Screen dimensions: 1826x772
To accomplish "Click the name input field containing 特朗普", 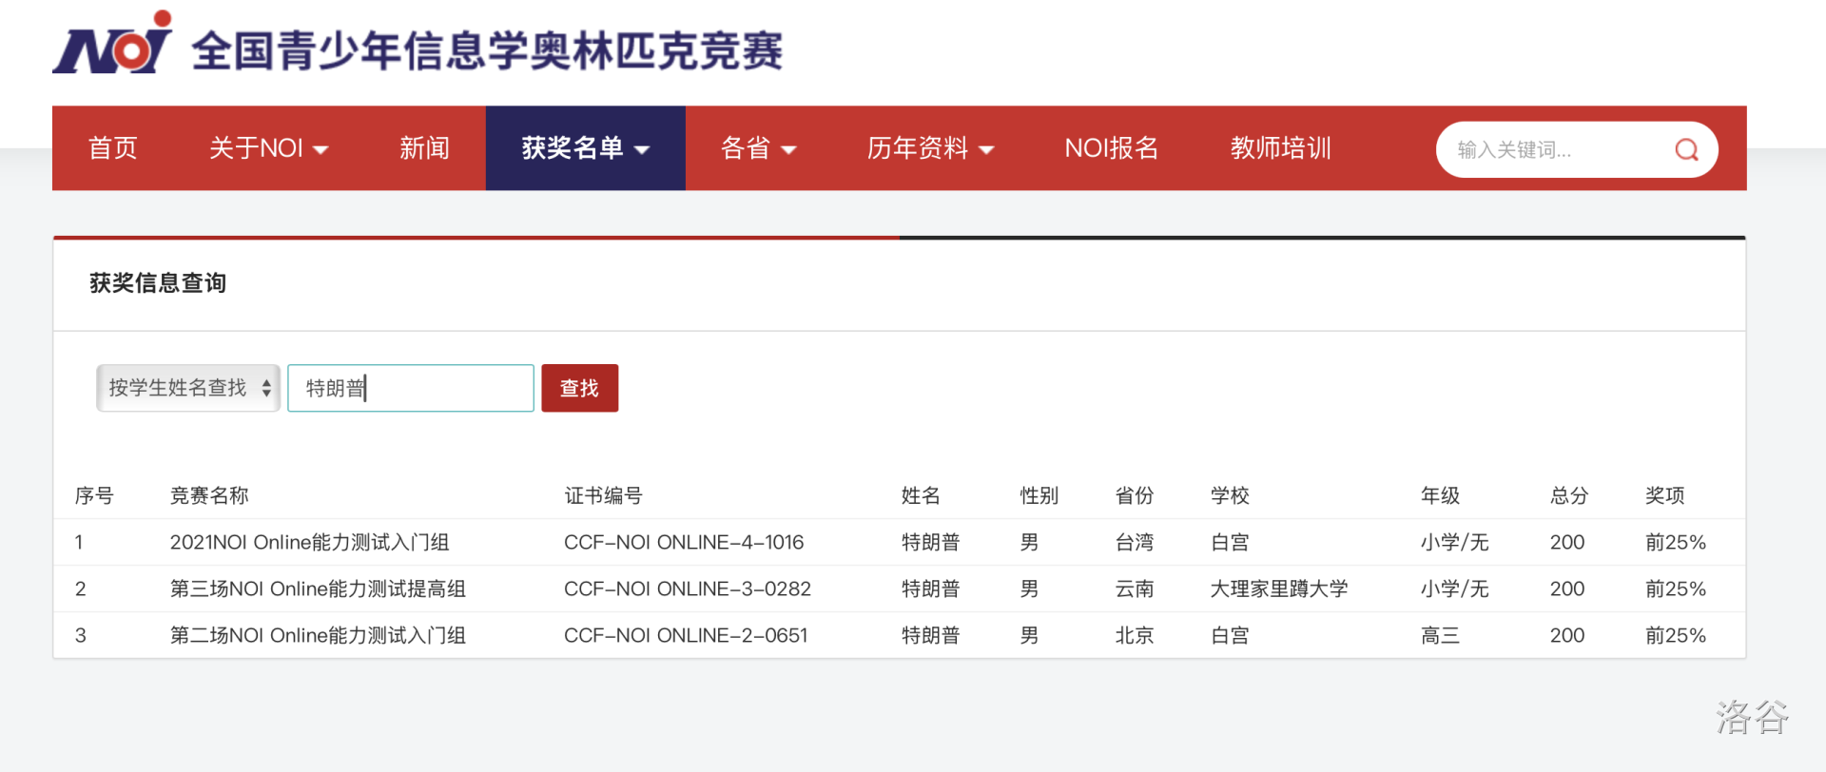I will 411,388.
